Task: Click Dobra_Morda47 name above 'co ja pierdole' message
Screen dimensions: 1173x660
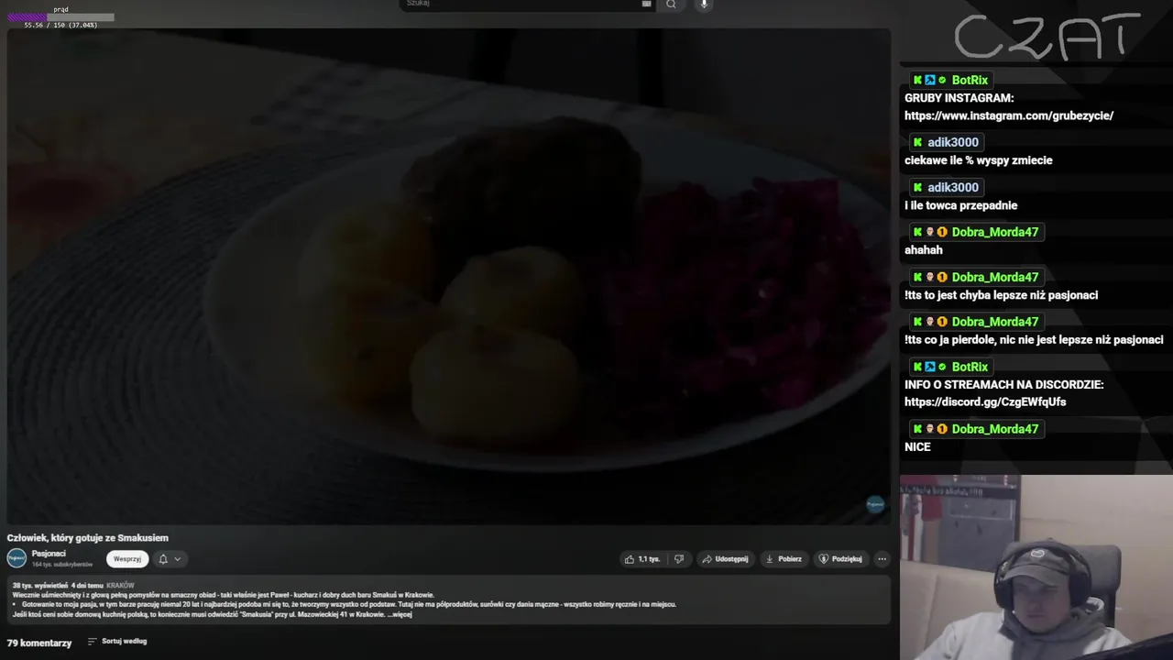Action: (995, 322)
